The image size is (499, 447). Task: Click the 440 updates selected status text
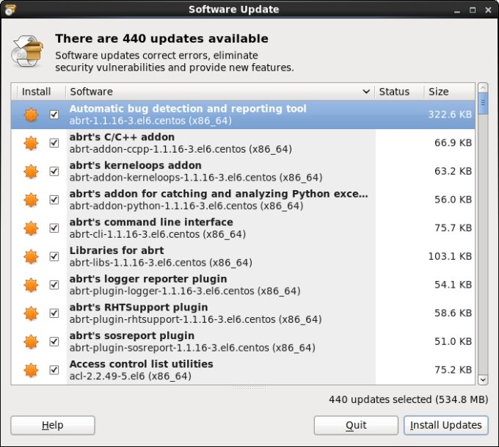[x=408, y=399]
